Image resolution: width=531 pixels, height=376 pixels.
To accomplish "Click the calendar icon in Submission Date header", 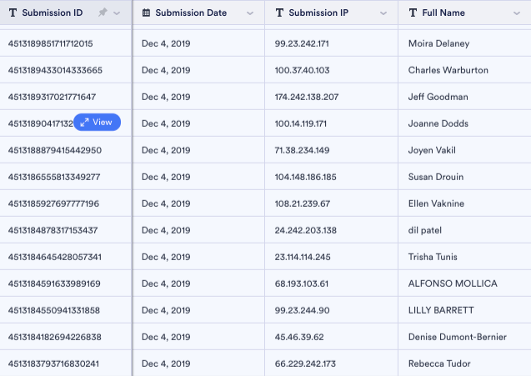I will tap(147, 13).
